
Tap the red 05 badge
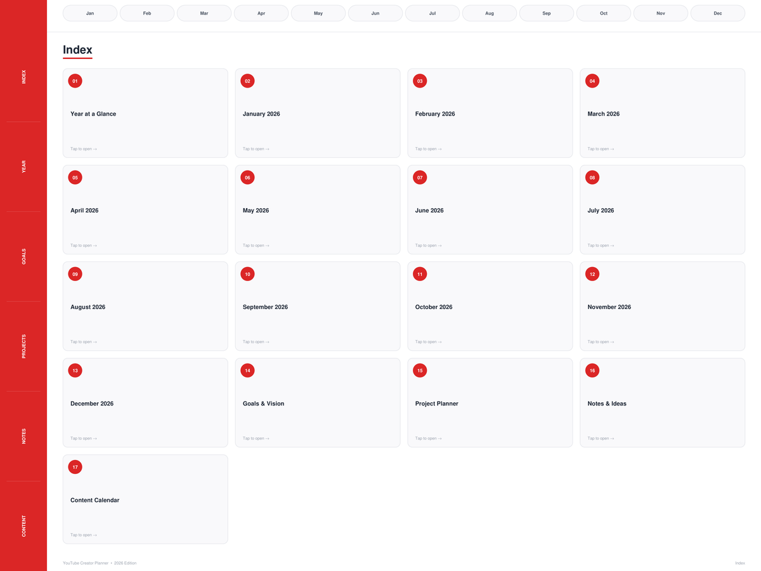pos(75,178)
